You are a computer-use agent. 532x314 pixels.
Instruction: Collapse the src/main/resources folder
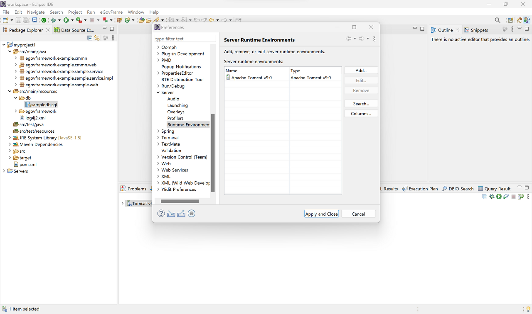point(10,91)
